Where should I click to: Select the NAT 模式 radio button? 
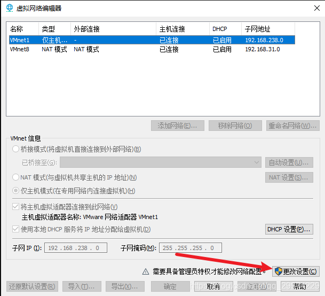point(16,177)
